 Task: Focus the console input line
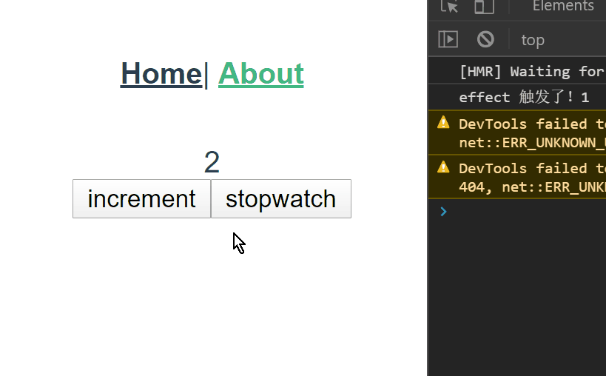tap(525, 212)
